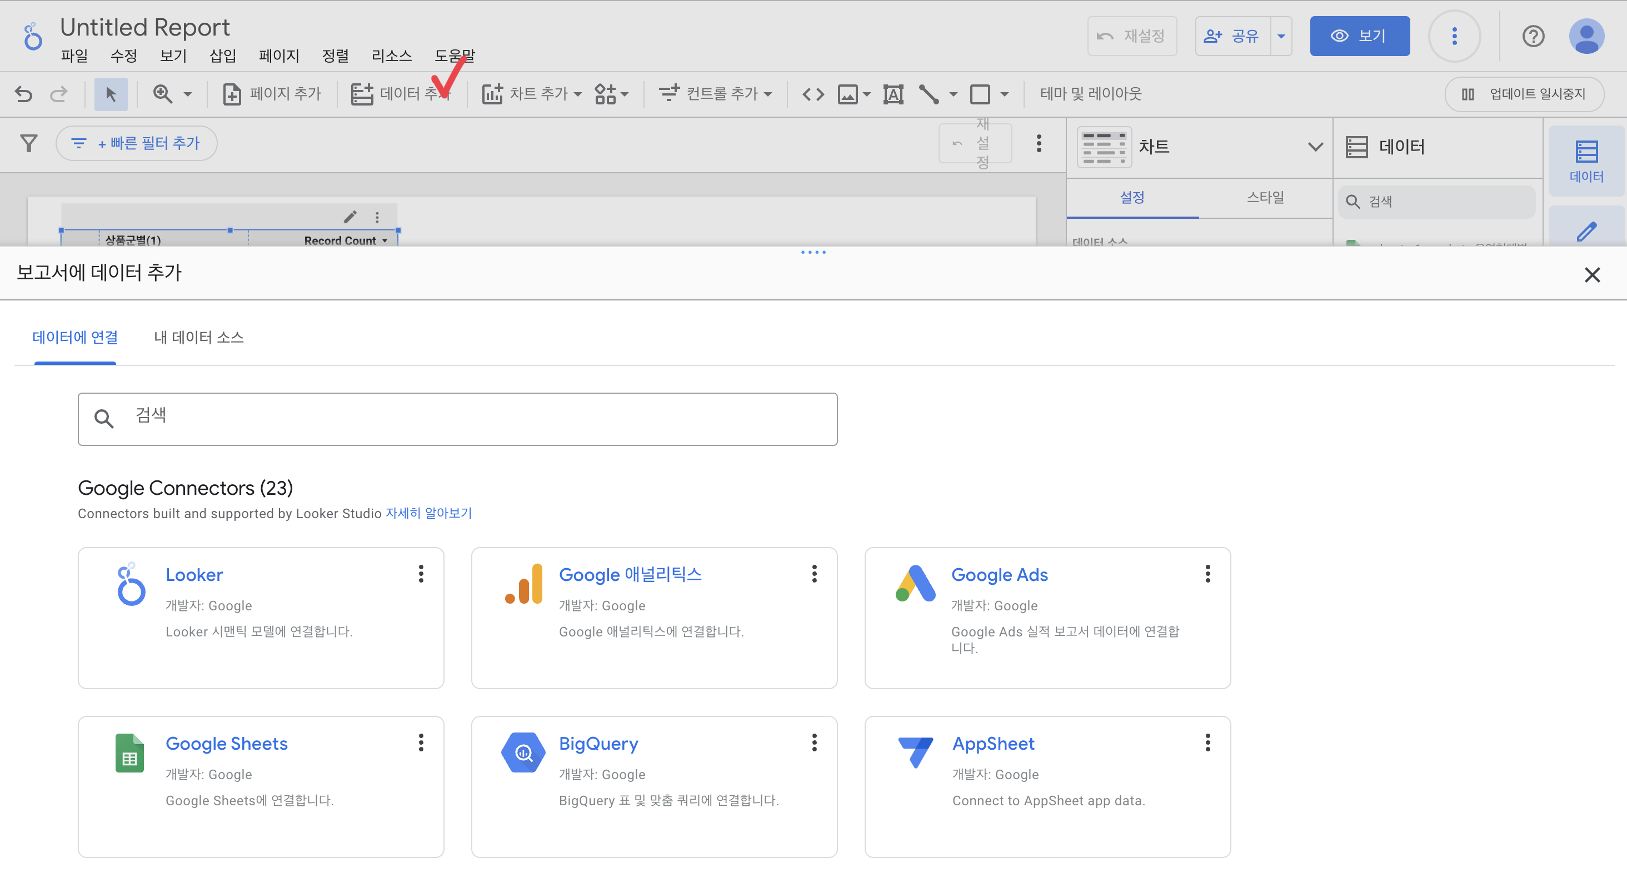Open the share options dropdown arrow
The height and width of the screenshot is (873, 1627).
coord(1281,36)
